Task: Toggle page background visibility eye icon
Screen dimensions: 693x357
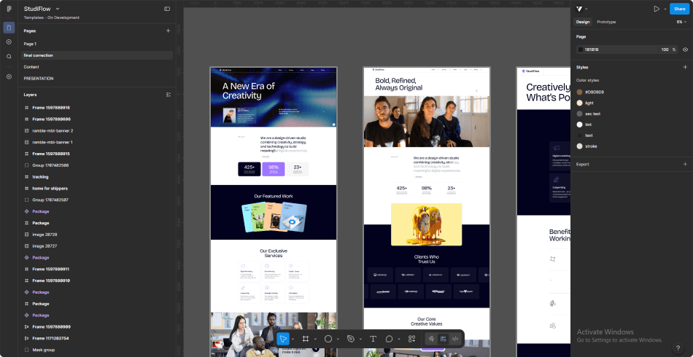Action: pos(685,50)
